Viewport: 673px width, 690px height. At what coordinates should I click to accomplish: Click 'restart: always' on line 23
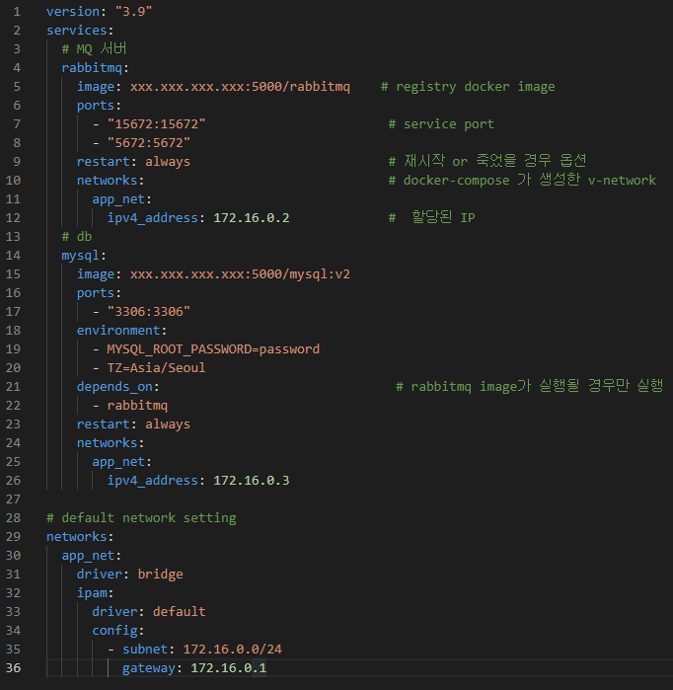[134, 424]
